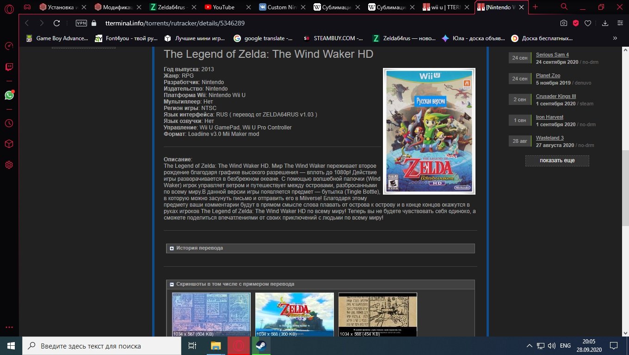Viewport: 629px width, 355px height.
Task: Open Easy Setup panel
Action: click(x=620, y=23)
